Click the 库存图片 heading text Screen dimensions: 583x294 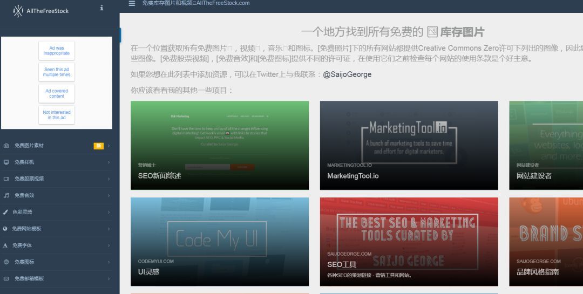click(x=462, y=32)
